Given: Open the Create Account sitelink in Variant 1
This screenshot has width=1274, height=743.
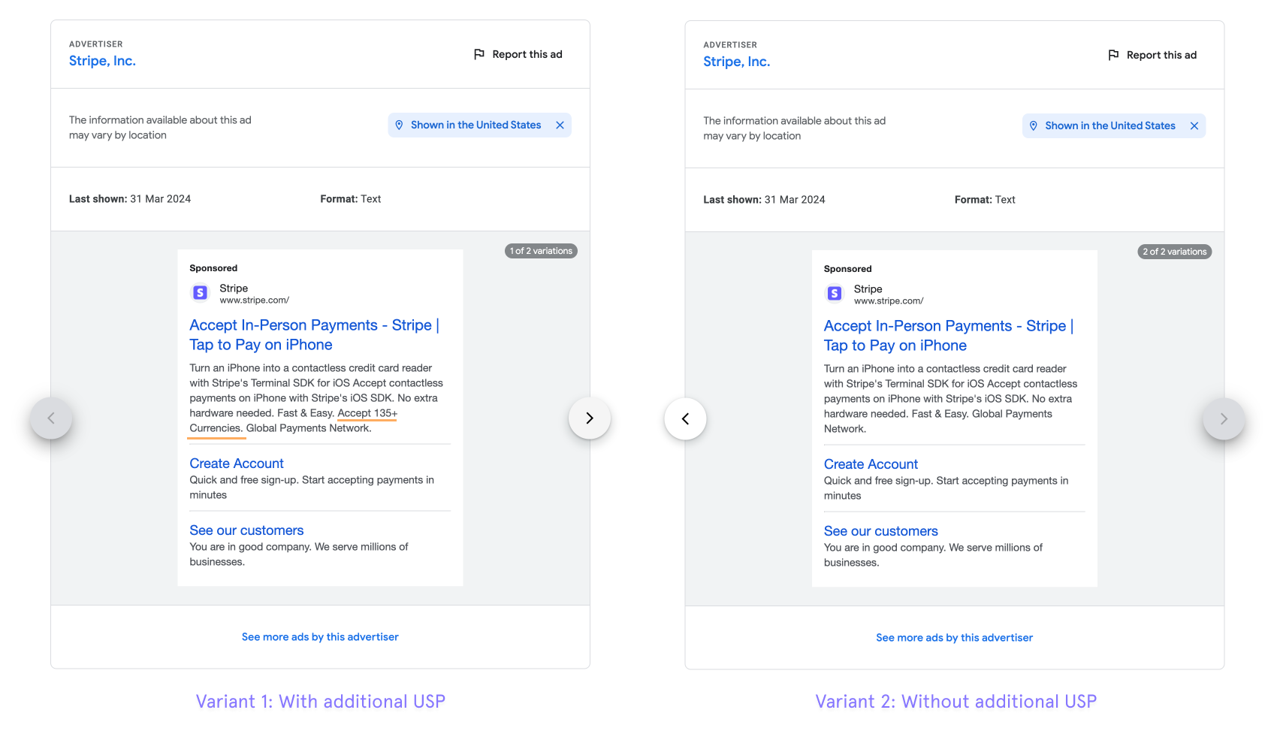Looking at the screenshot, I should [x=236, y=463].
